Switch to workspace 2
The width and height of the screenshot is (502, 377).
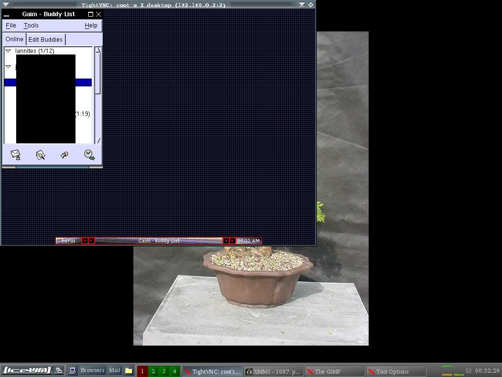(153, 372)
